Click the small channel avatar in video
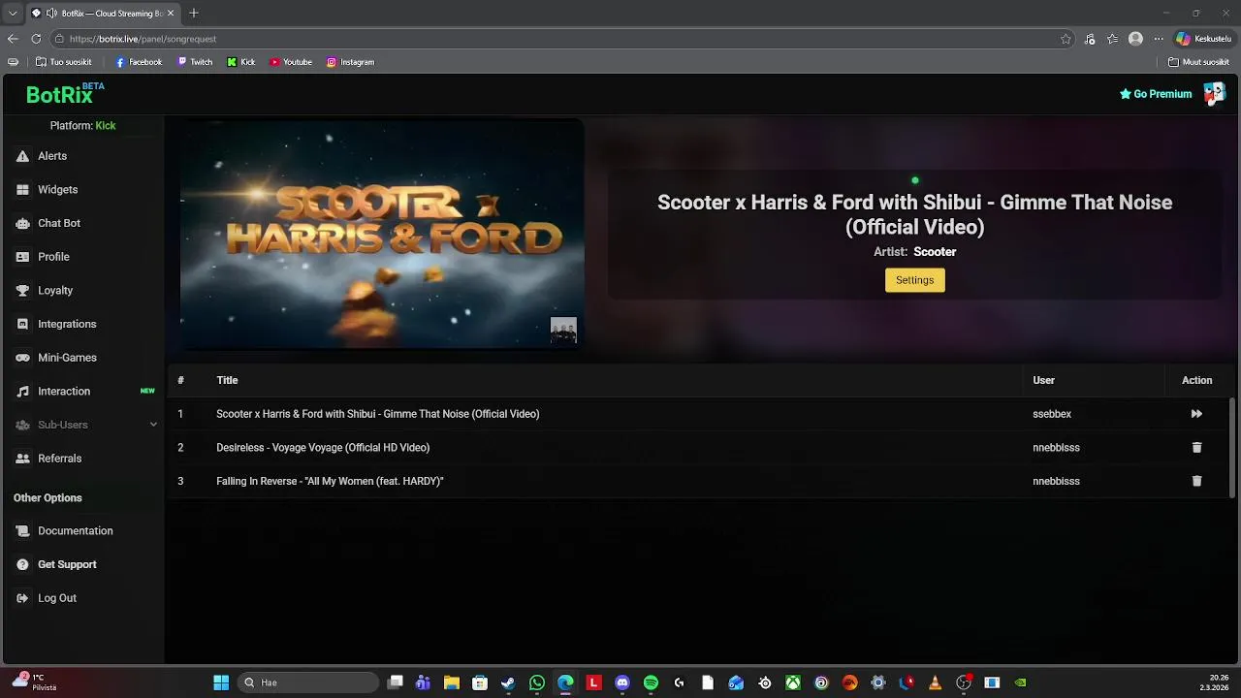1241x698 pixels. (x=563, y=330)
